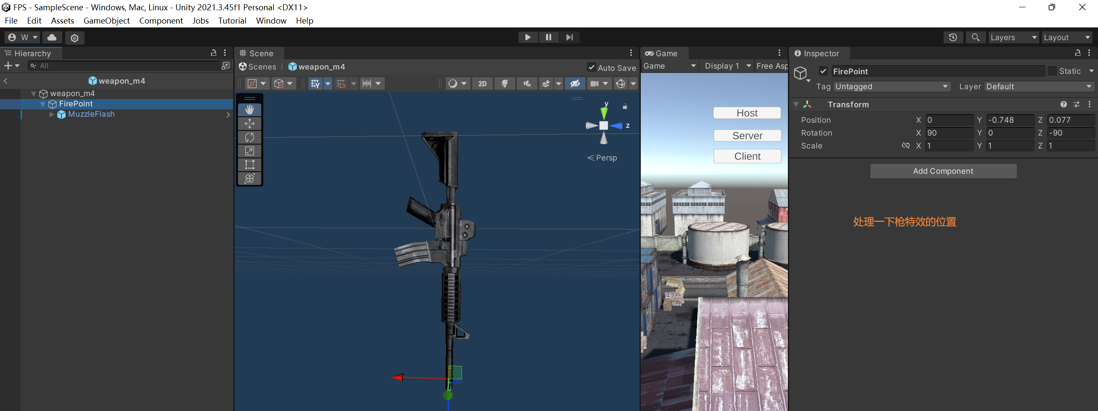Image resolution: width=1098 pixels, height=411 pixels.
Task: Toggle scene visibility eye button
Action: tap(575, 84)
